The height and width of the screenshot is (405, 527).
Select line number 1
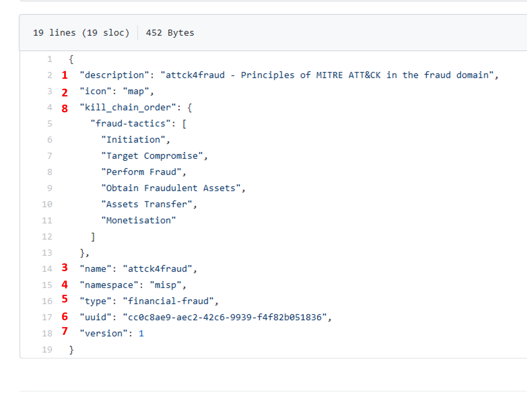(50, 59)
